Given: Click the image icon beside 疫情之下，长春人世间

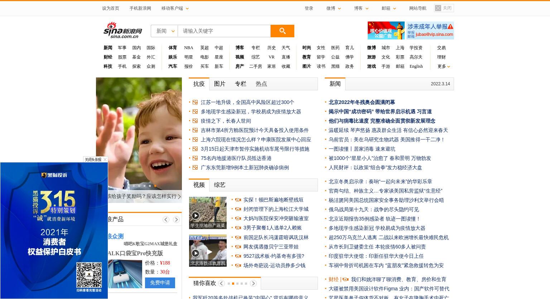Looking at the screenshot, I should 195,121.
